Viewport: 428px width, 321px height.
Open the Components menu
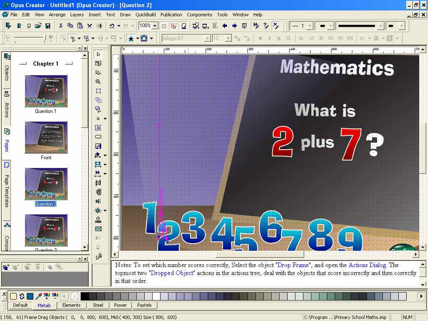point(199,15)
